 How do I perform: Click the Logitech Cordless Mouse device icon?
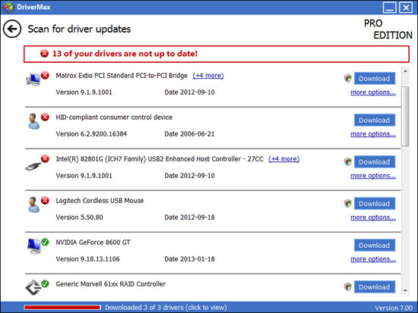[33, 205]
